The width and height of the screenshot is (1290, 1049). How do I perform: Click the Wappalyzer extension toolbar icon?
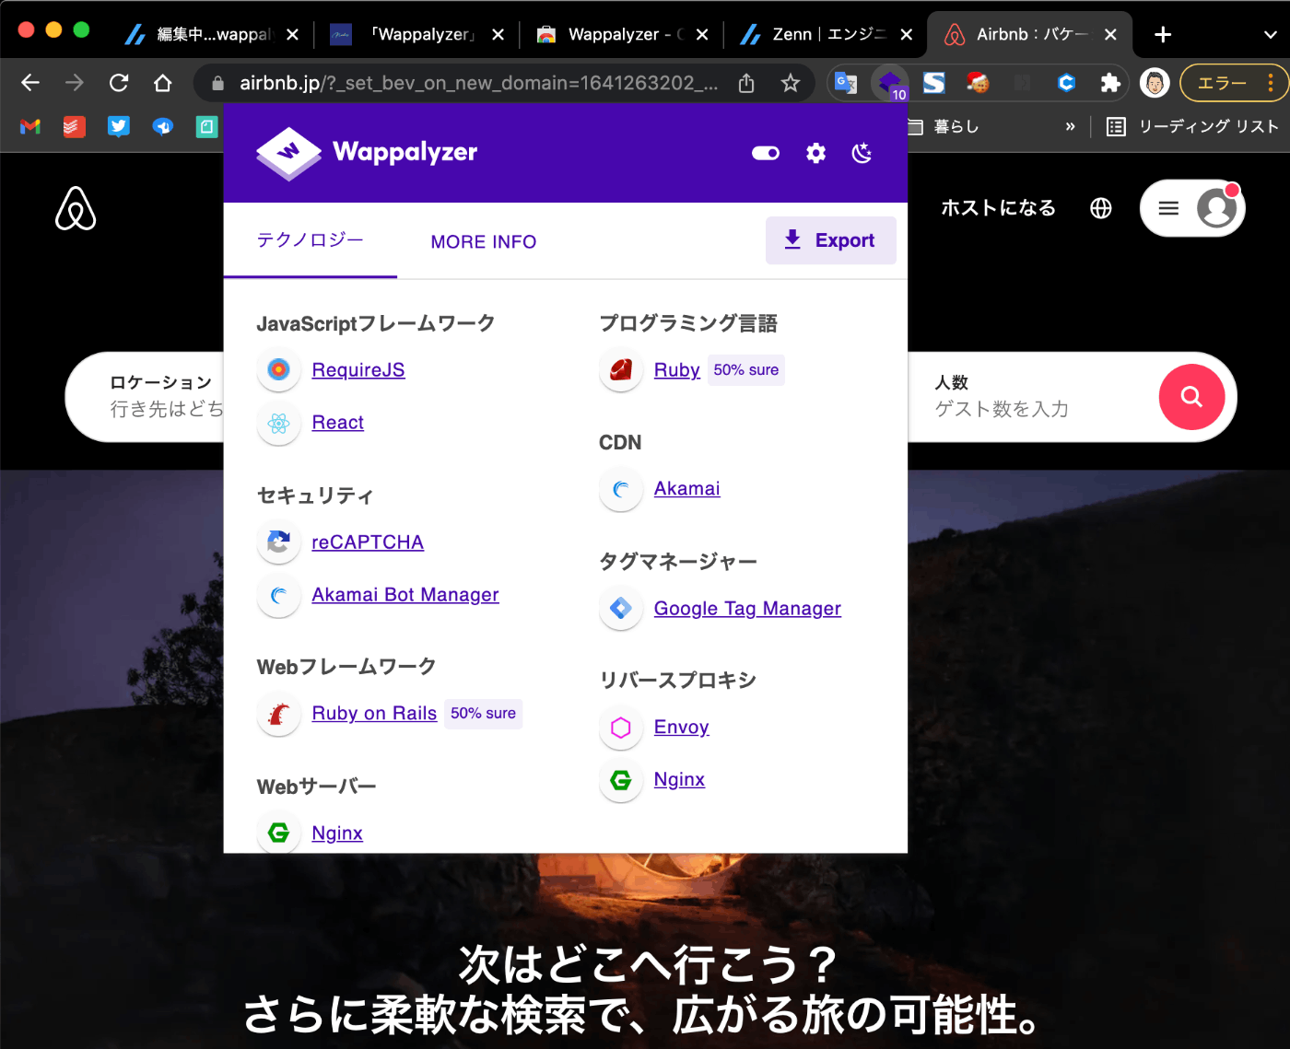click(889, 83)
